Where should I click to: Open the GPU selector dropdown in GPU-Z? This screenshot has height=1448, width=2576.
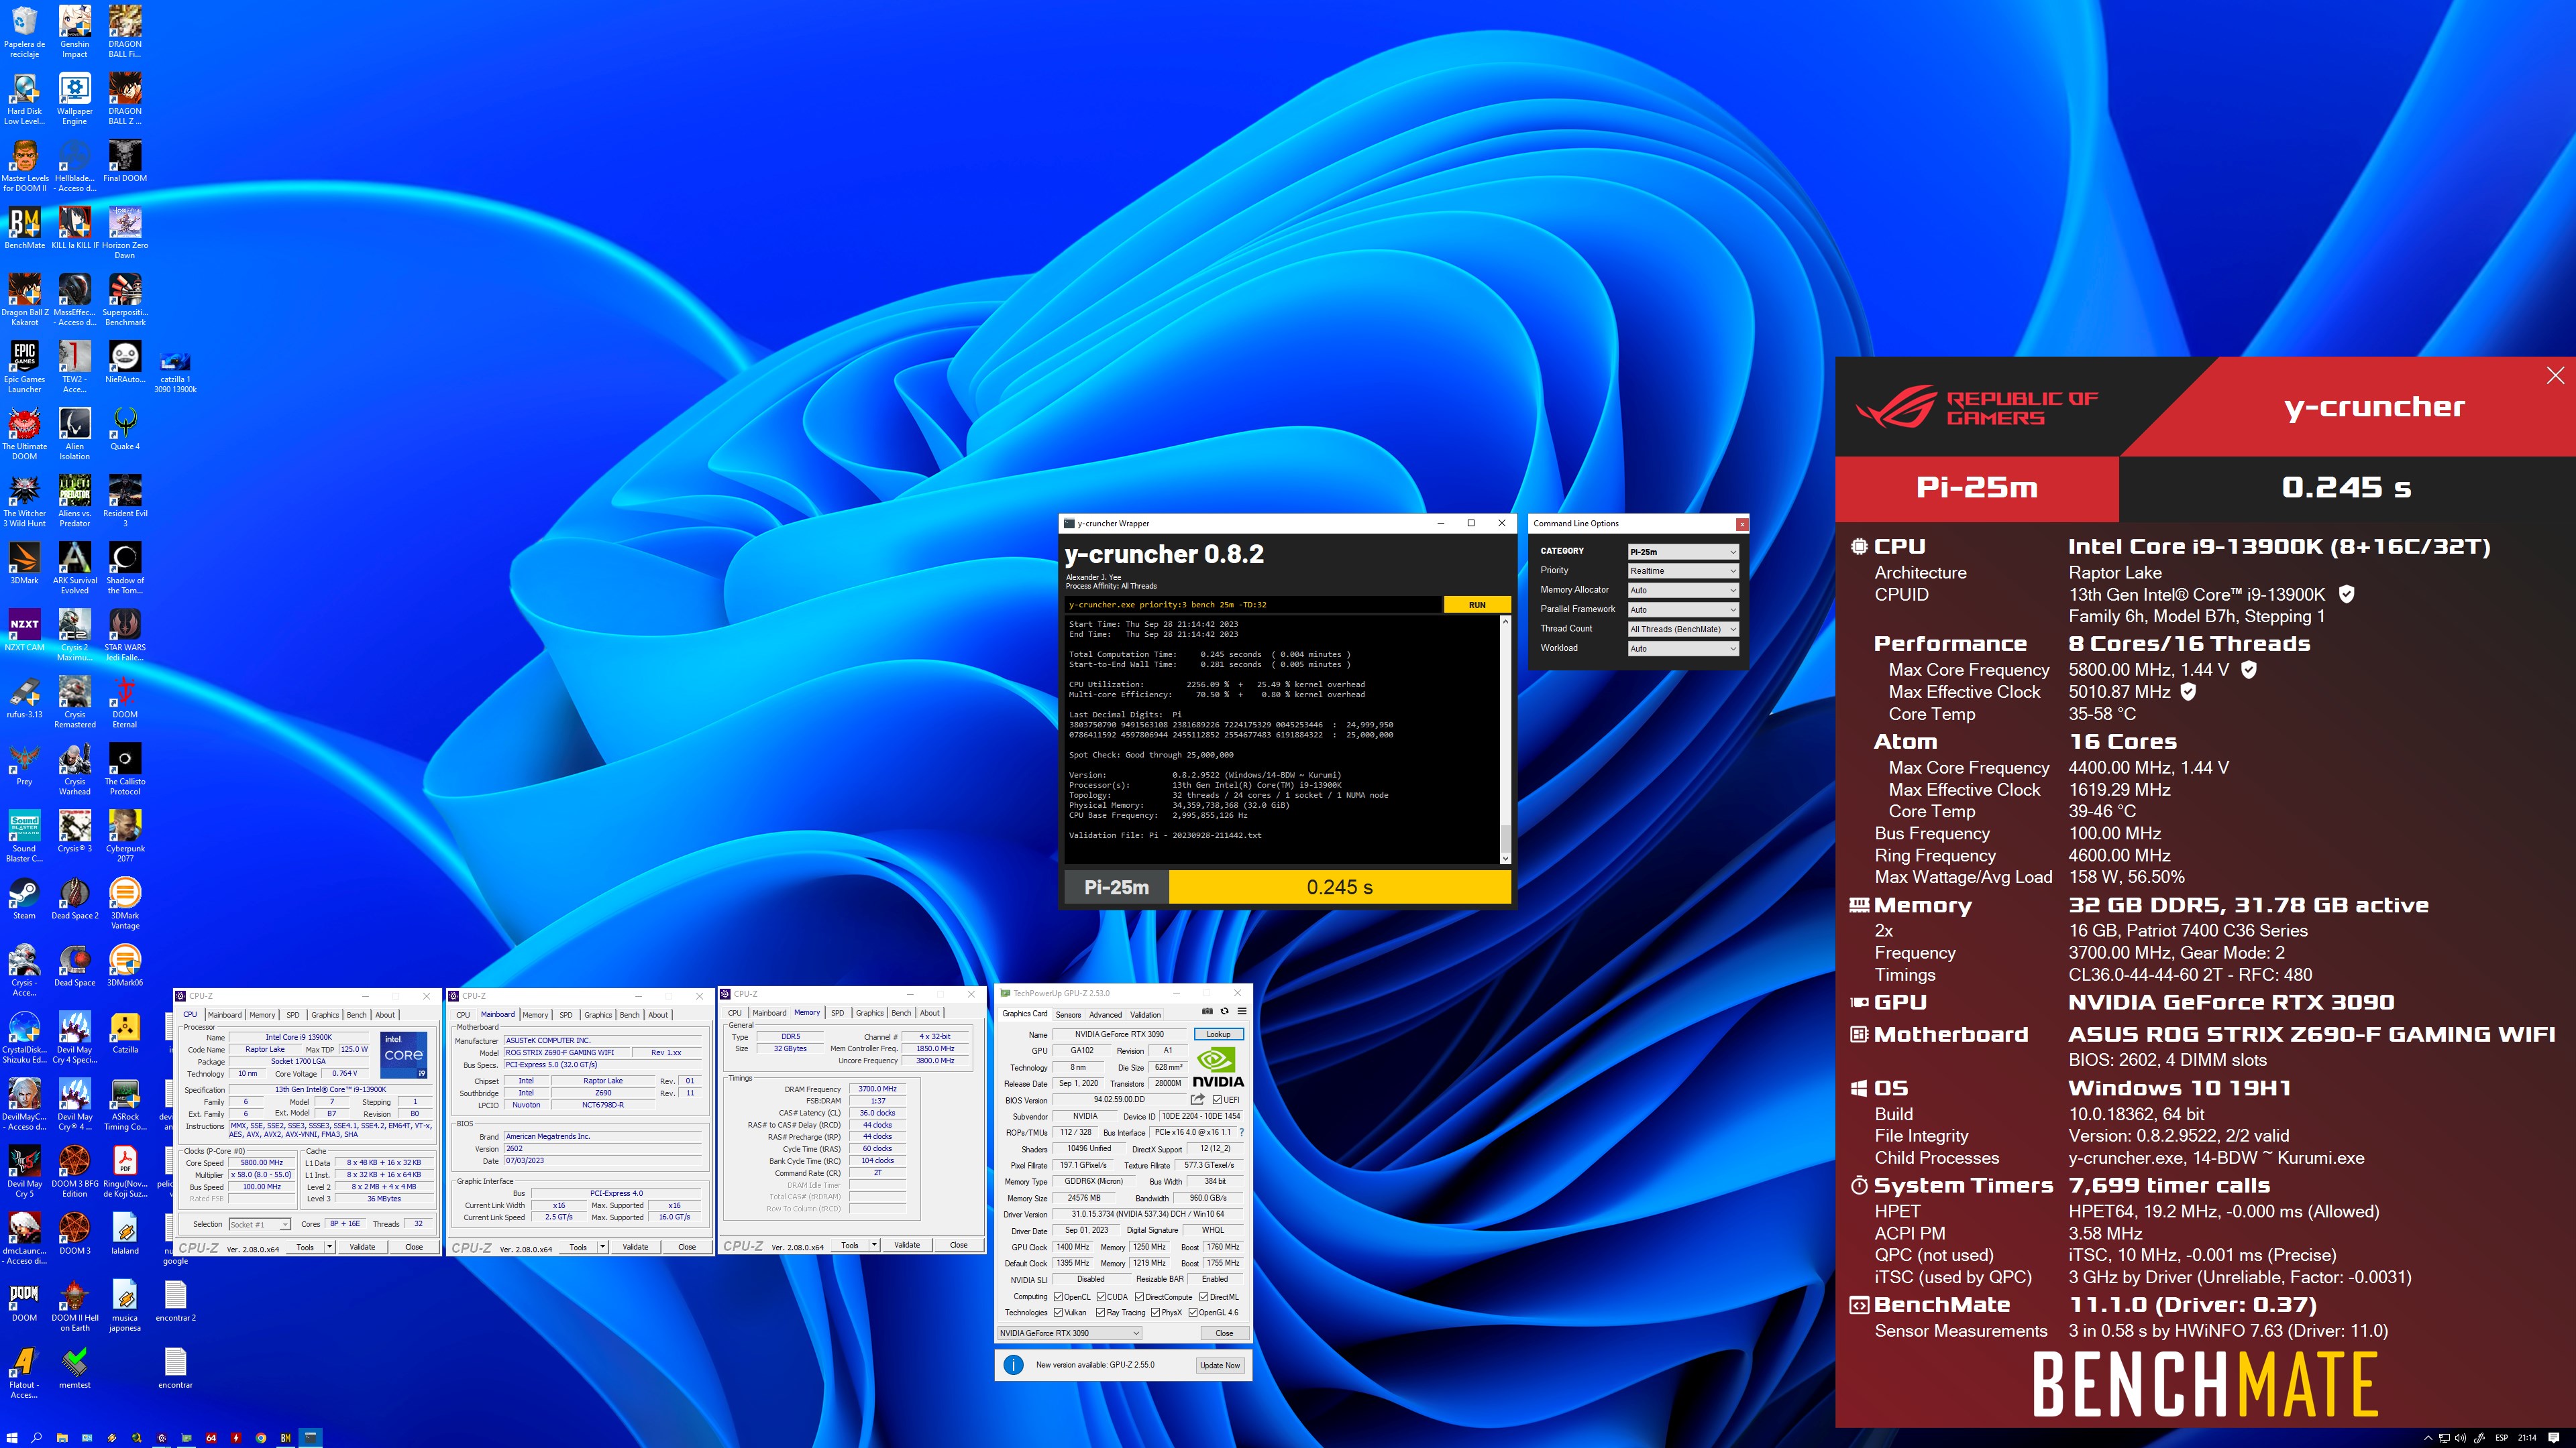1069,1333
